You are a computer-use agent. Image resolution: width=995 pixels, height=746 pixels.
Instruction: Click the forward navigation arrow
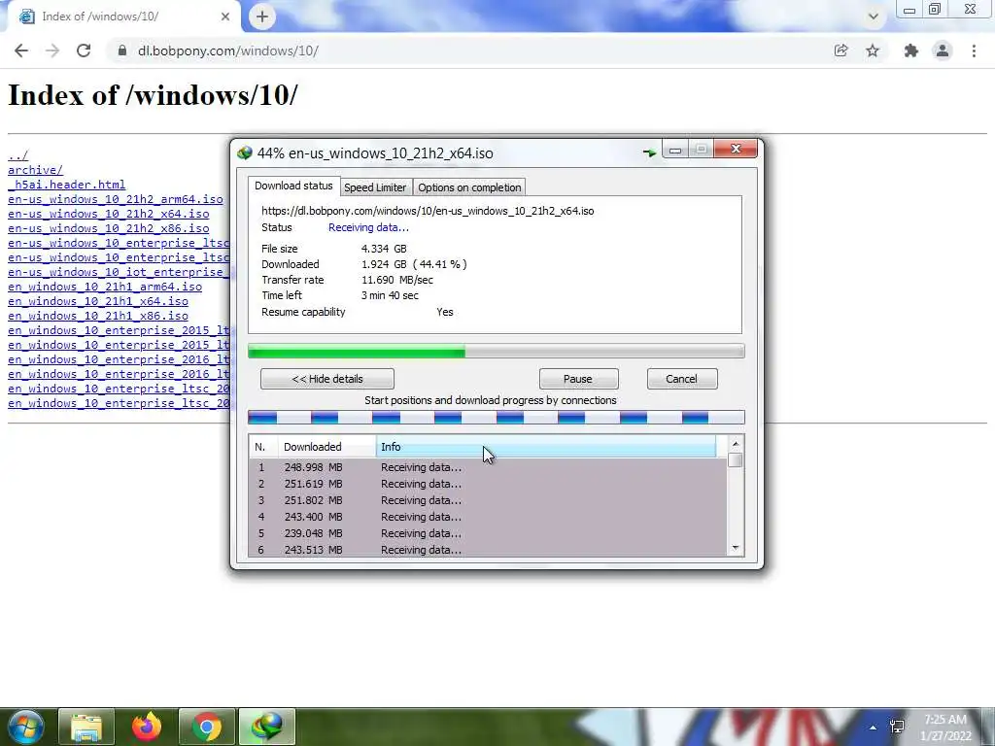coord(52,51)
